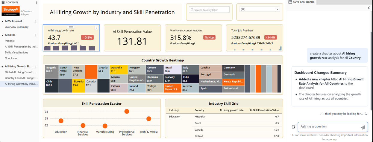The height and width of the screenshot is (142, 373).
Task: Click the Auto Dashboard panel icon
Action: tap(290, 2)
